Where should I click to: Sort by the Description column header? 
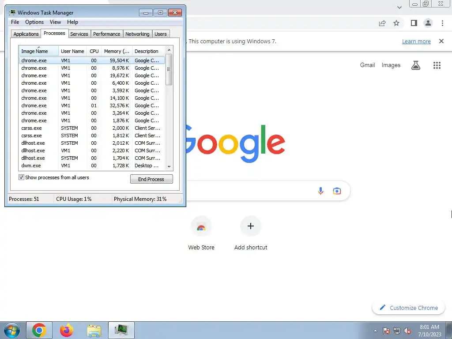coord(149,51)
